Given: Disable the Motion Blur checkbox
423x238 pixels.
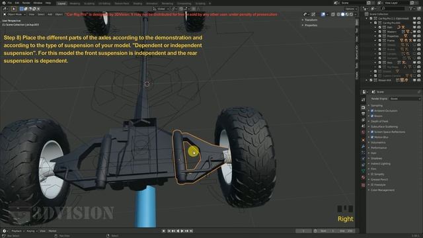Looking at the screenshot, I should [x=372, y=138].
